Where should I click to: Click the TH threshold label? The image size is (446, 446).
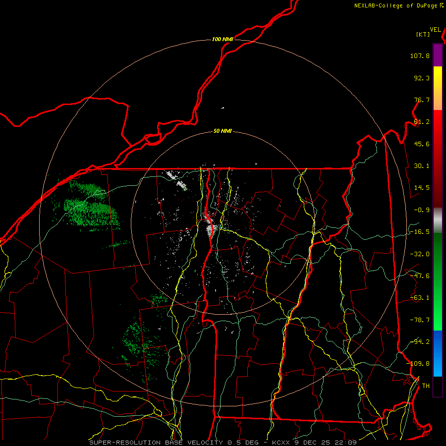pos(426,386)
